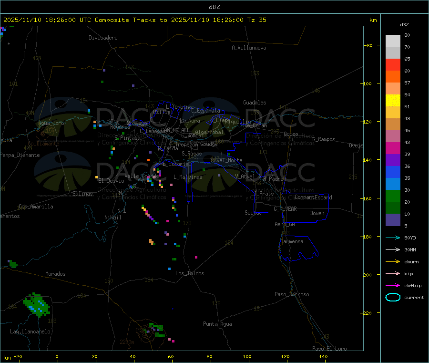Select the slate swatch between 10 and 5 dBZ
This screenshot has width=429, height=363.
pyautogui.click(x=393, y=220)
